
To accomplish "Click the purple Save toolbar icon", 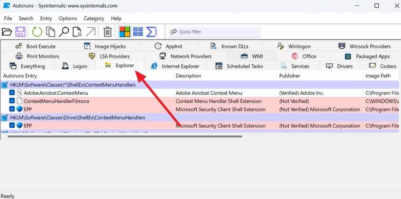I will coord(20,32).
